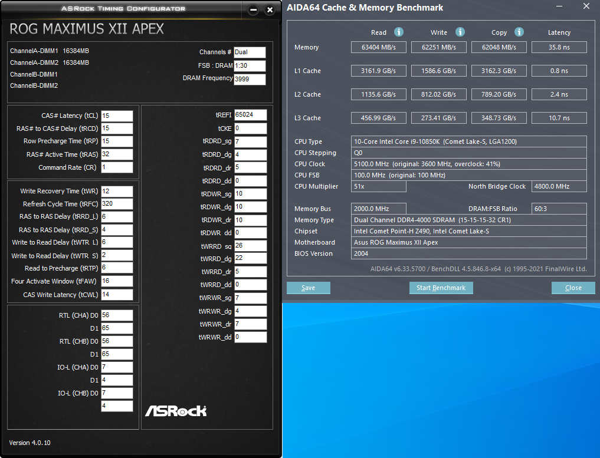Click the Four Activate Window (tFAW) field
Viewport: 600px width, 458px height.
[117, 281]
